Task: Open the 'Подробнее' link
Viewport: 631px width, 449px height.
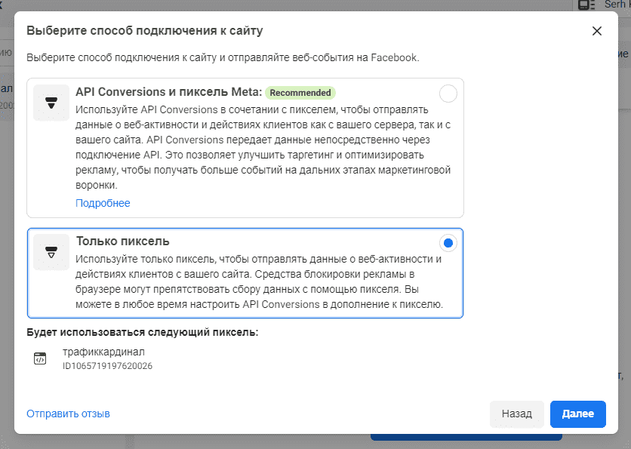Action: [x=103, y=203]
